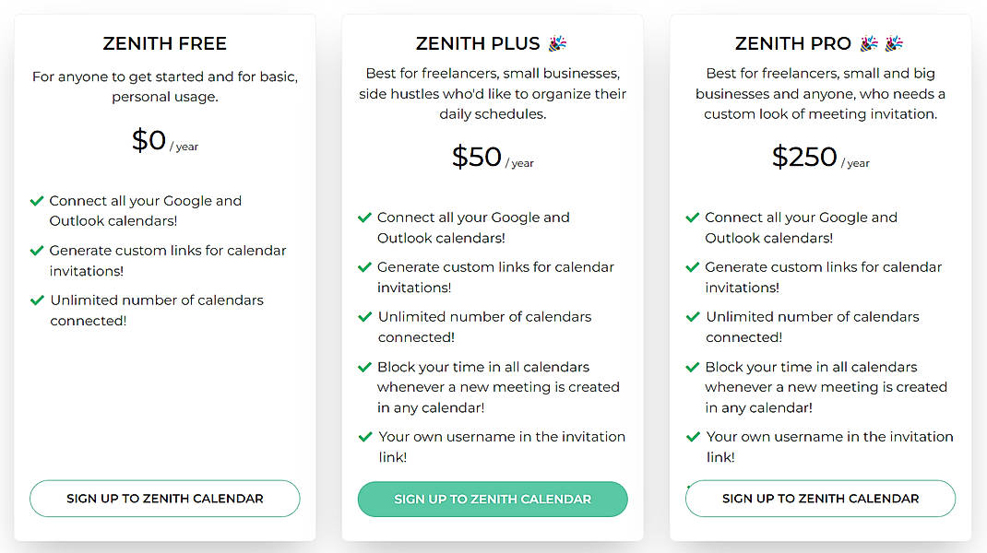Image resolution: width=987 pixels, height=553 pixels.
Task: Click the $50 yearly price on Zenith Plus
Action: (x=492, y=157)
